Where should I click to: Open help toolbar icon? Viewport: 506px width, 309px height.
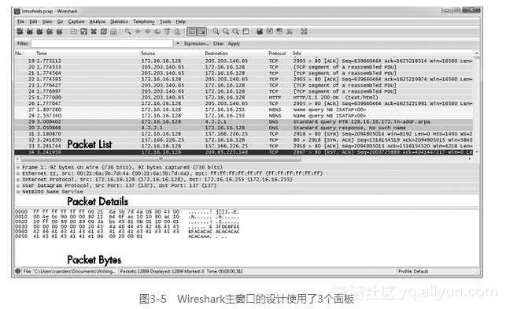304,32
